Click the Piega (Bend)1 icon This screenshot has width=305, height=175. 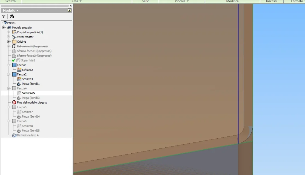19,84
